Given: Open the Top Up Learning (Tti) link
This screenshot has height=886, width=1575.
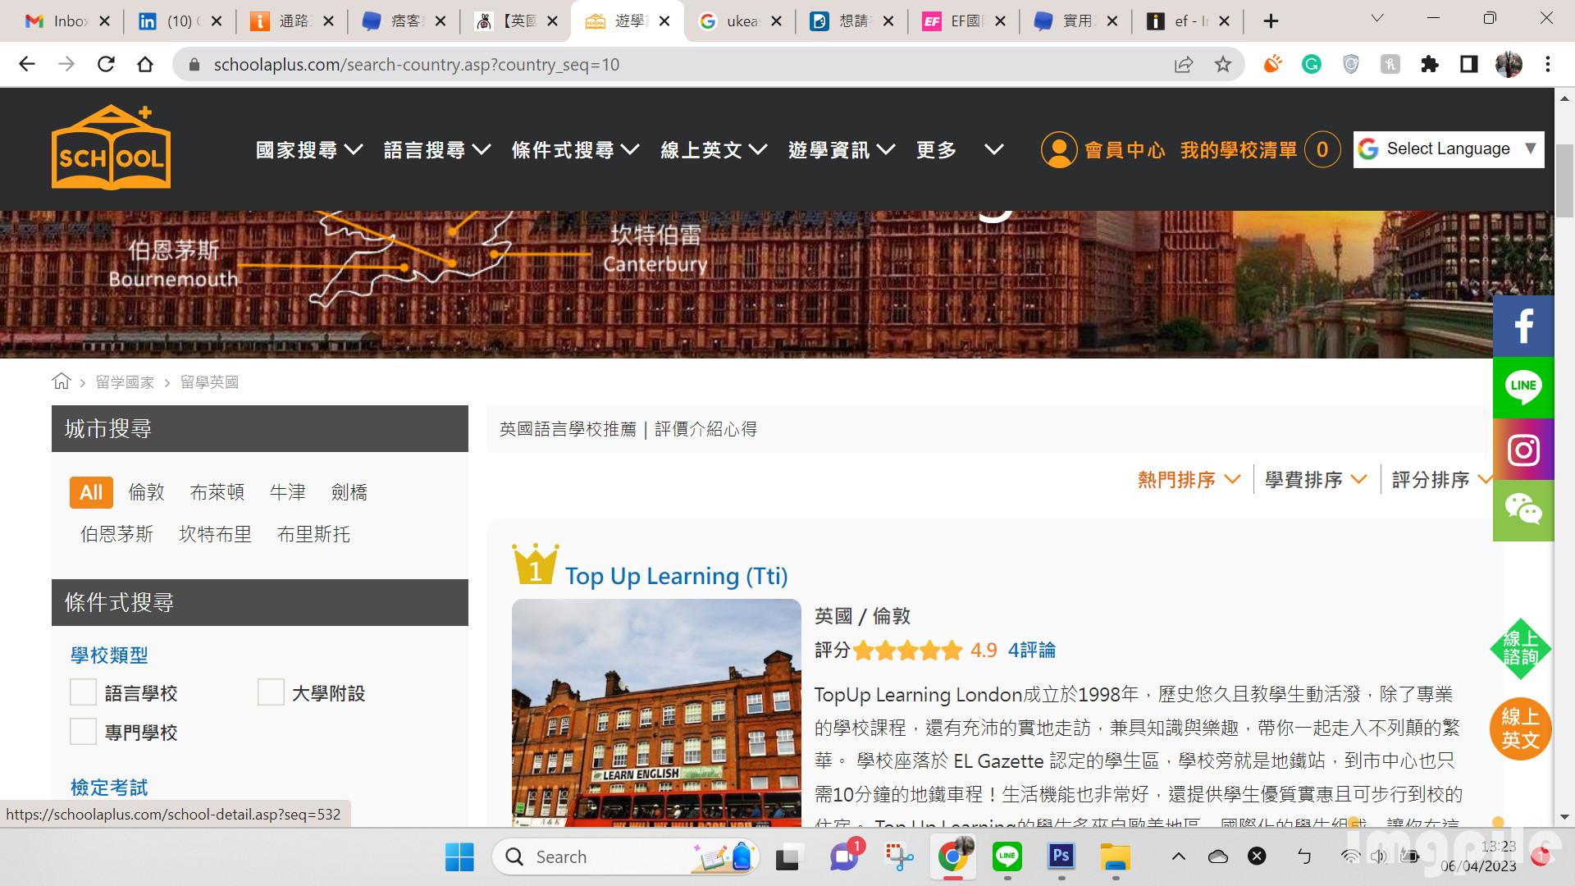Looking at the screenshot, I should pyautogui.click(x=676, y=576).
